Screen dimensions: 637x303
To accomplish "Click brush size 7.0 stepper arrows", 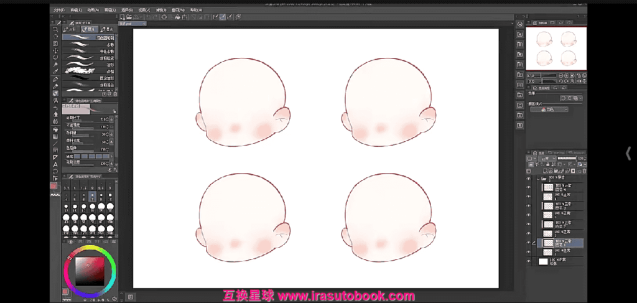I will click(x=107, y=119).
